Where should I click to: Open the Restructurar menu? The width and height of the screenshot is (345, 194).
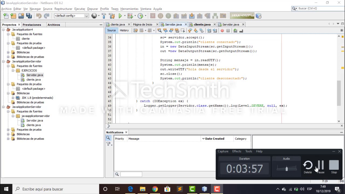(63, 9)
